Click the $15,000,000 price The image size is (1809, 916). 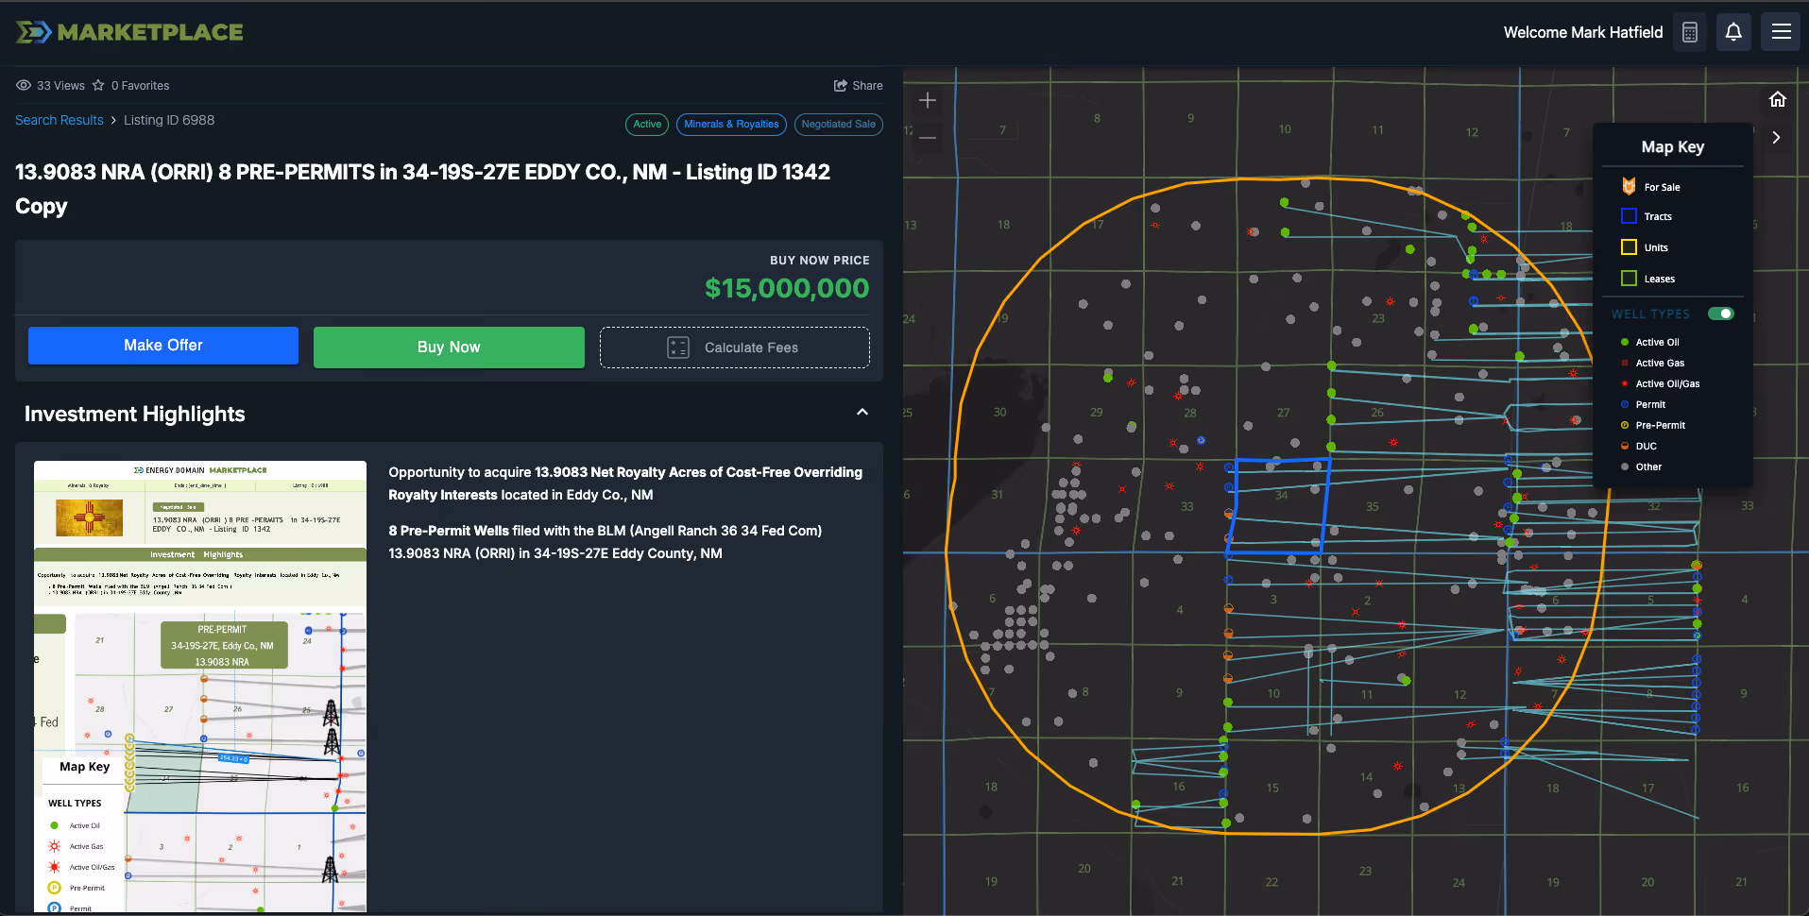point(787,288)
